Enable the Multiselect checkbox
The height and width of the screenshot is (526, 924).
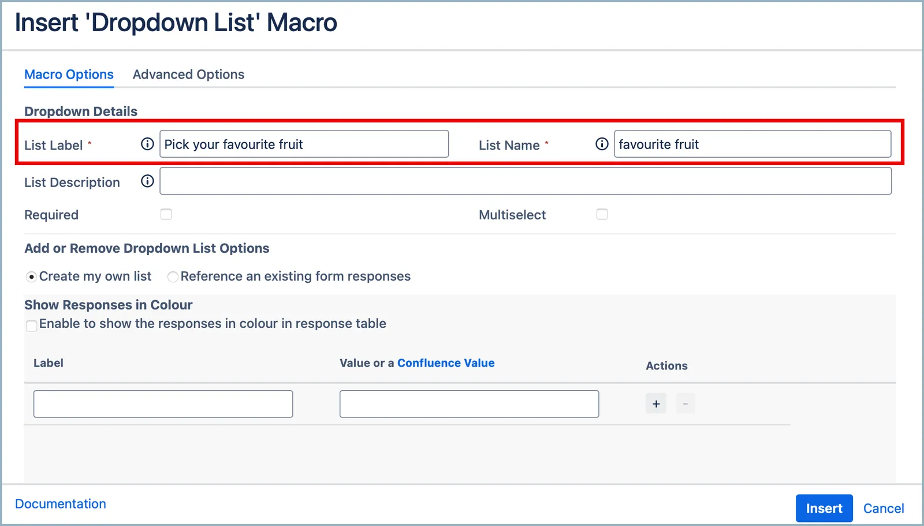[x=602, y=214]
